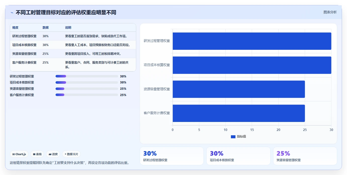Click the footer note starting 这组情景权重提醒团队
The height and width of the screenshot is (175, 347).
pos(70,163)
